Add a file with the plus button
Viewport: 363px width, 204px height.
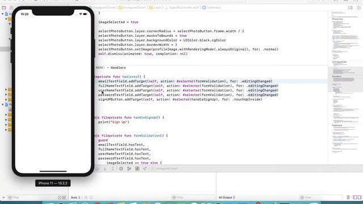point(3,197)
